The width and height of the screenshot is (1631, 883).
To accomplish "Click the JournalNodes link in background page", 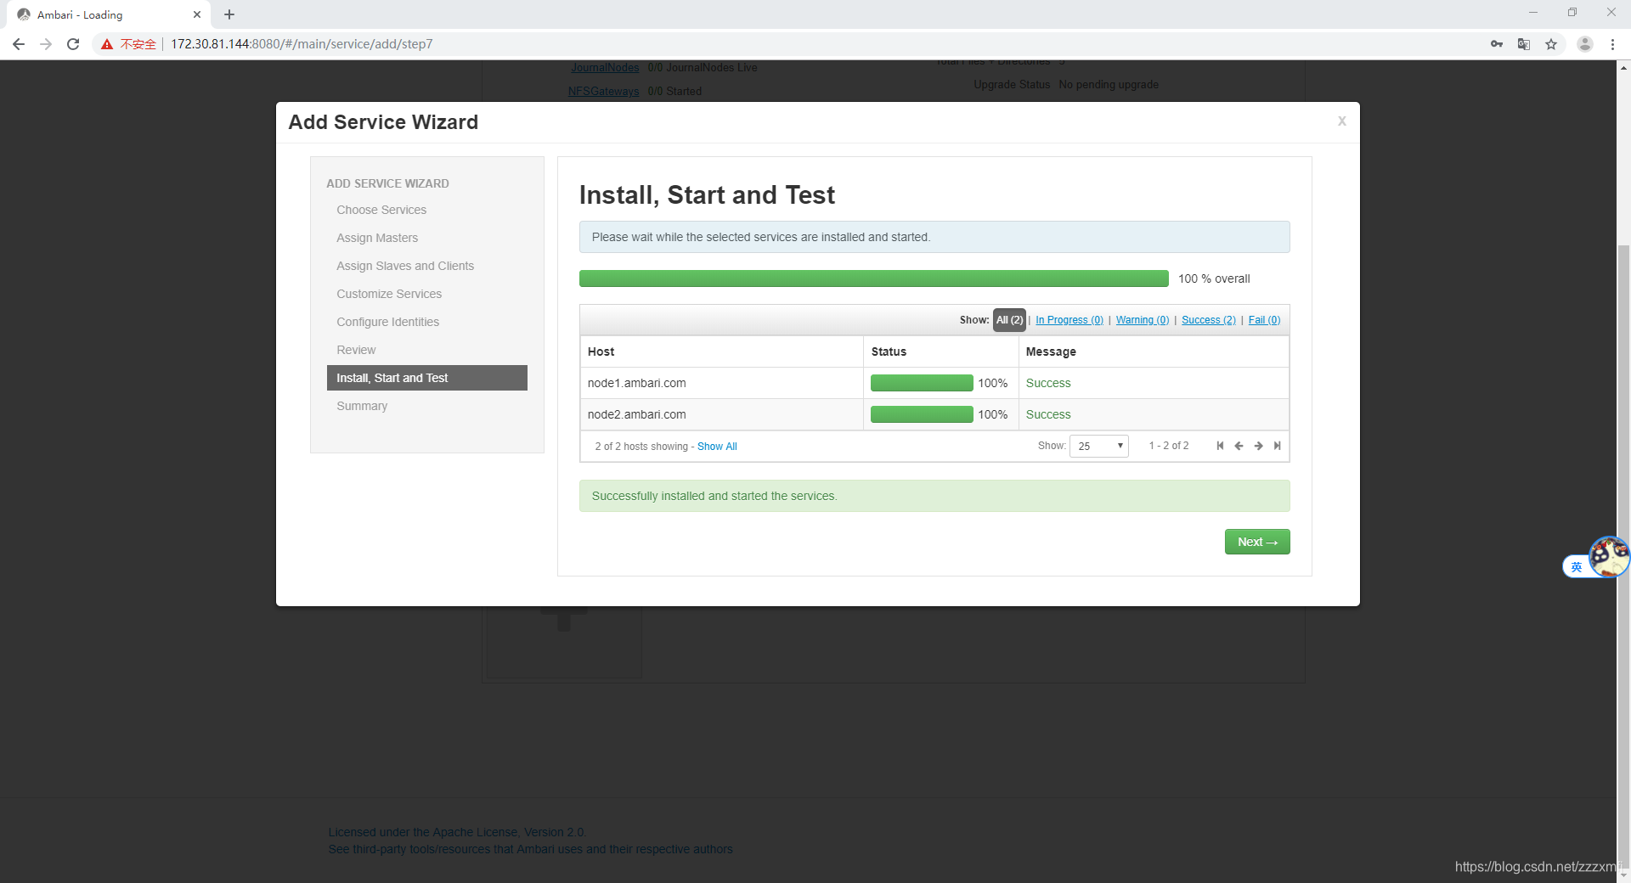I will (x=605, y=68).
